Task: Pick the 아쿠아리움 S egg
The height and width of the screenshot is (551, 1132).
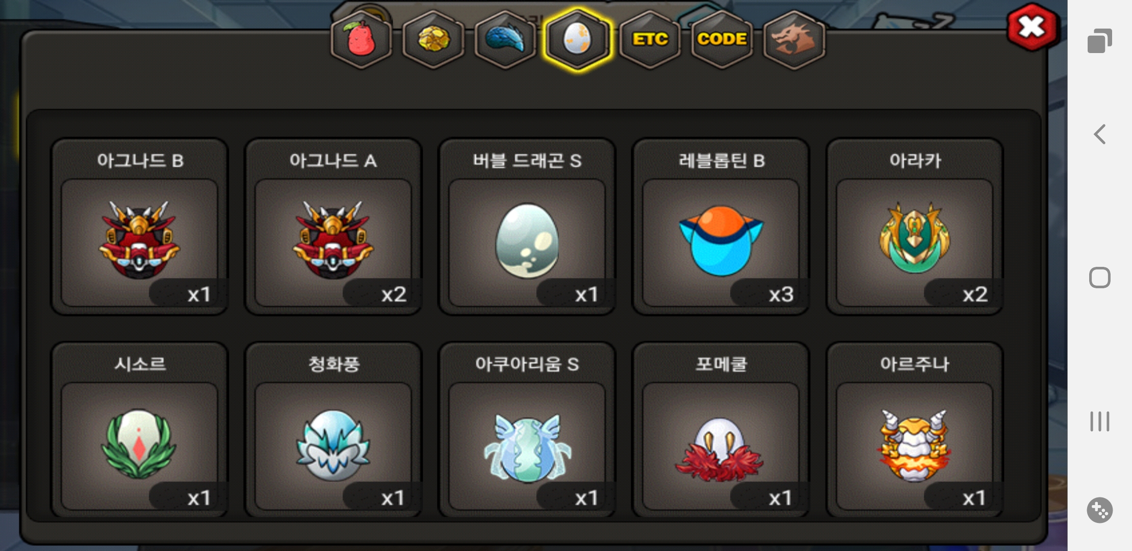Action: (527, 430)
